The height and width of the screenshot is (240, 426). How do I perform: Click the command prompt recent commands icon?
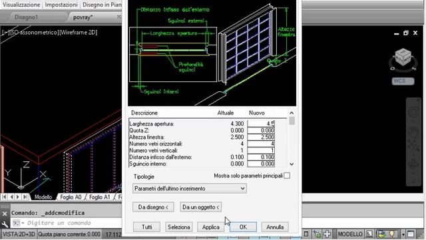(x=17, y=223)
